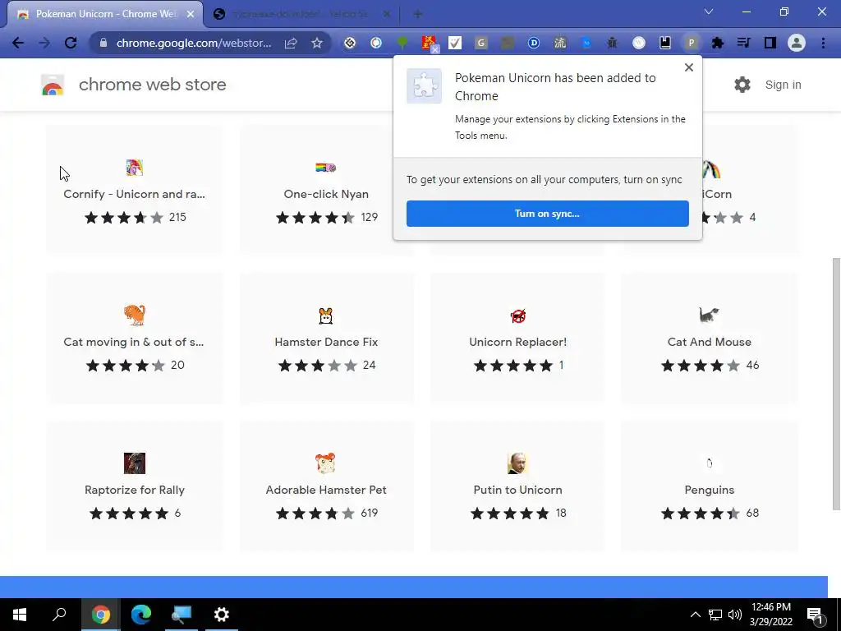Open the Hamster Dance Fix extension
841x631 pixels.
coord(326,337)
